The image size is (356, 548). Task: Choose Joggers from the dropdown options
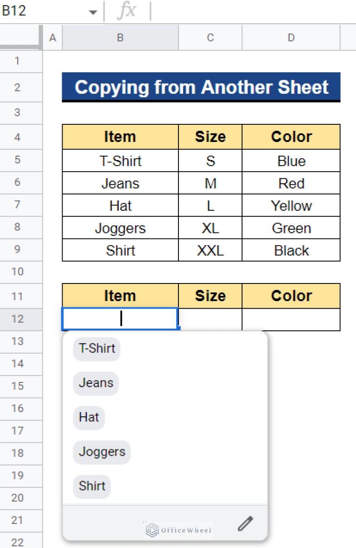click(x=102, y=452)
